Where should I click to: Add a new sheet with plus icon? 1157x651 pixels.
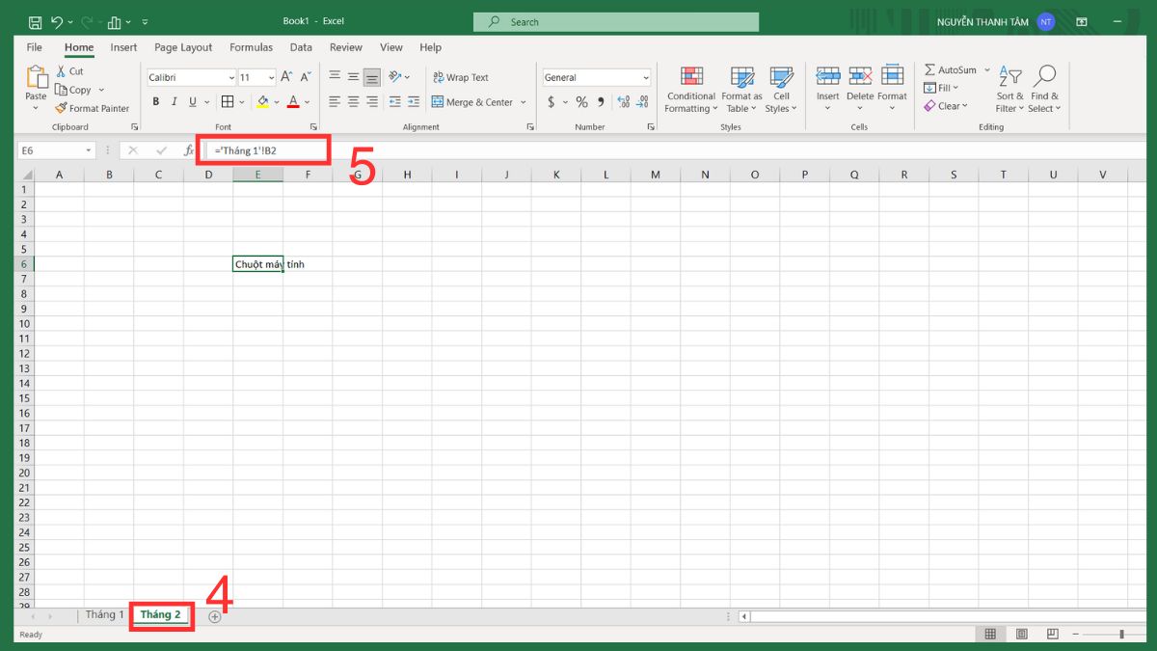(x=215, y=616)
